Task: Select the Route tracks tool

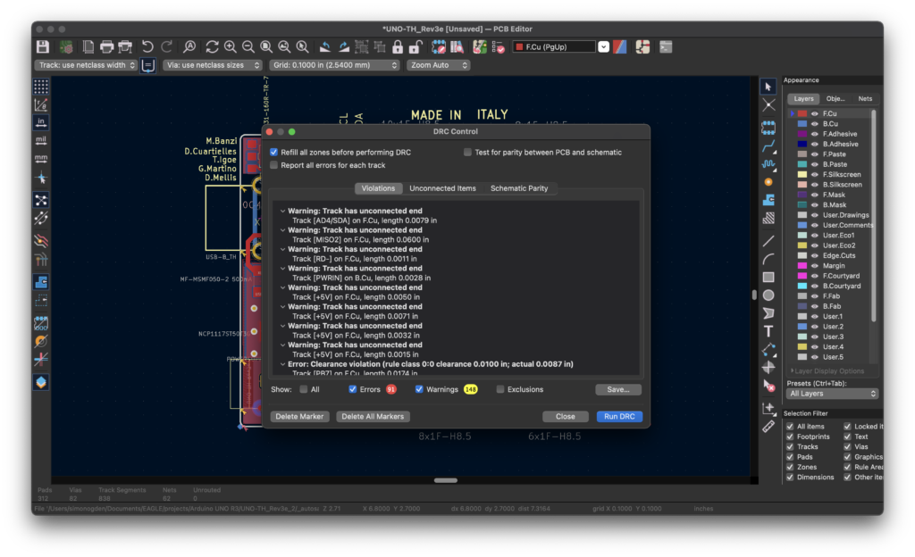Action: click(768, 145)
